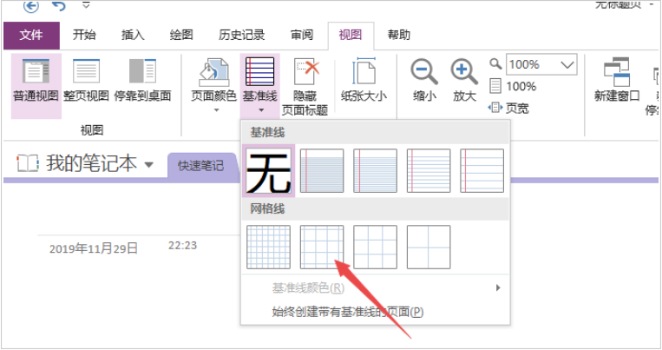This screenshot has height=350, width=662.
Task: Open Page Color (页面颜色) picker
Action: 214,72
